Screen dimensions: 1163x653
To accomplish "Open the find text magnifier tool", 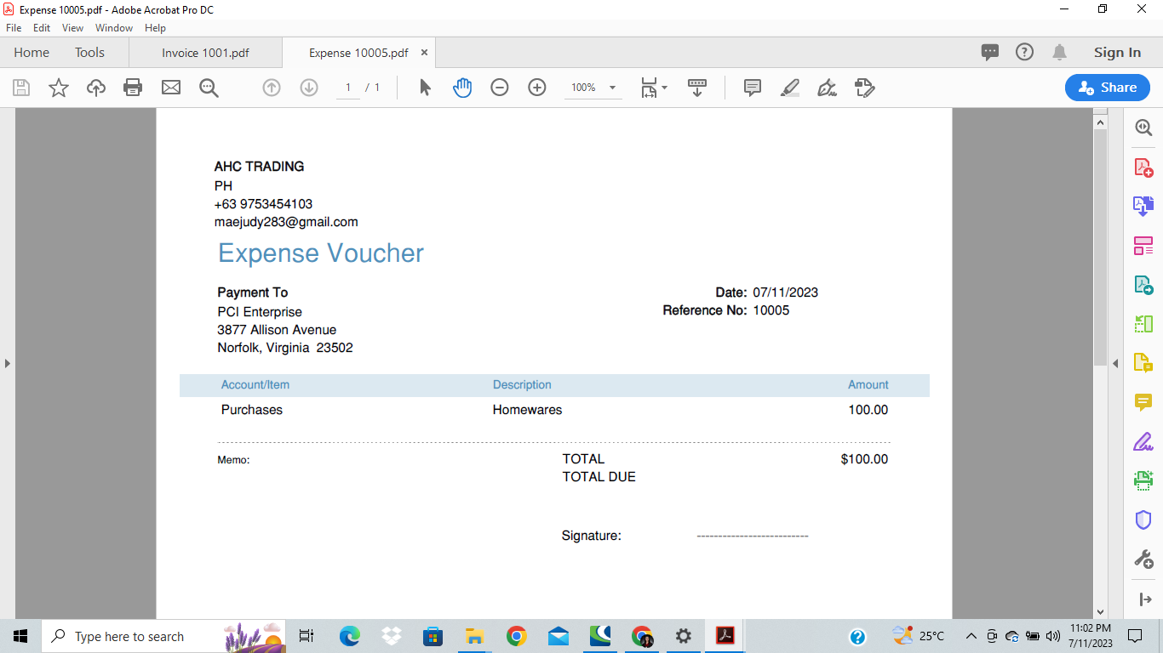I will [209, 88].
